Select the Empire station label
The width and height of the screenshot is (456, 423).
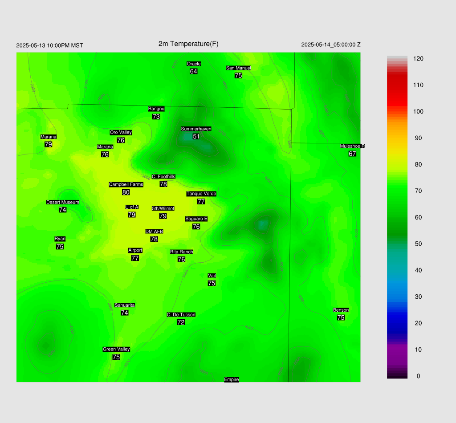pos(232,379)
